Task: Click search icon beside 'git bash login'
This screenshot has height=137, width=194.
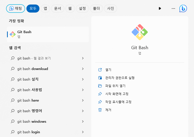Action: pyautogui.click(x=13, y=132)
